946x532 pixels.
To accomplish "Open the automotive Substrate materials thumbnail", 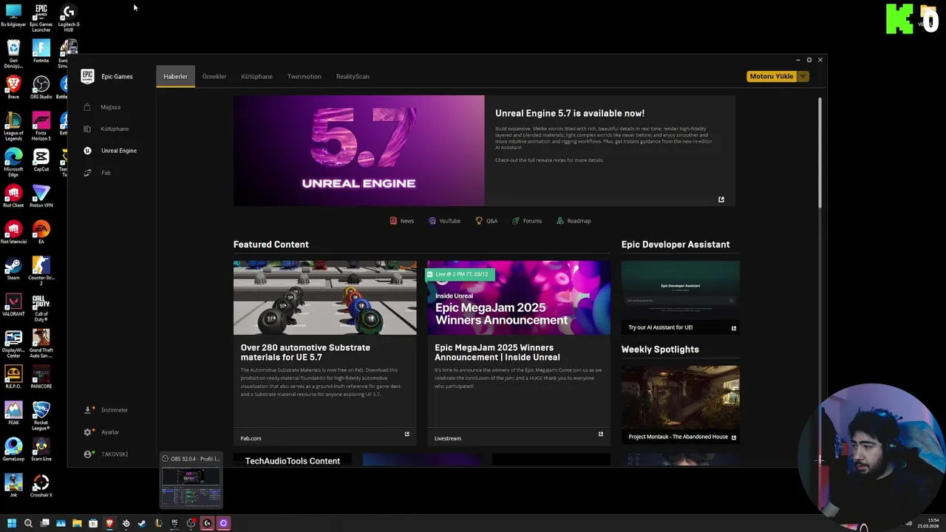I will 324,298.
